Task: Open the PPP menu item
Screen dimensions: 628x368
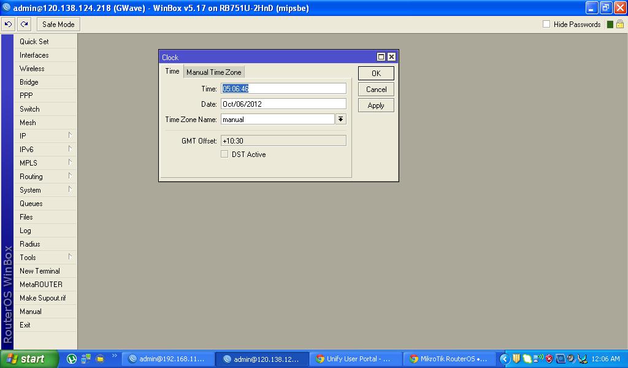Action: [x=45, y=96]
